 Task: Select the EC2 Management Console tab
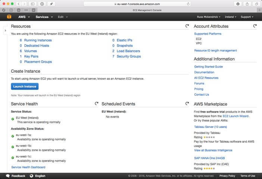tap(147, 10)
